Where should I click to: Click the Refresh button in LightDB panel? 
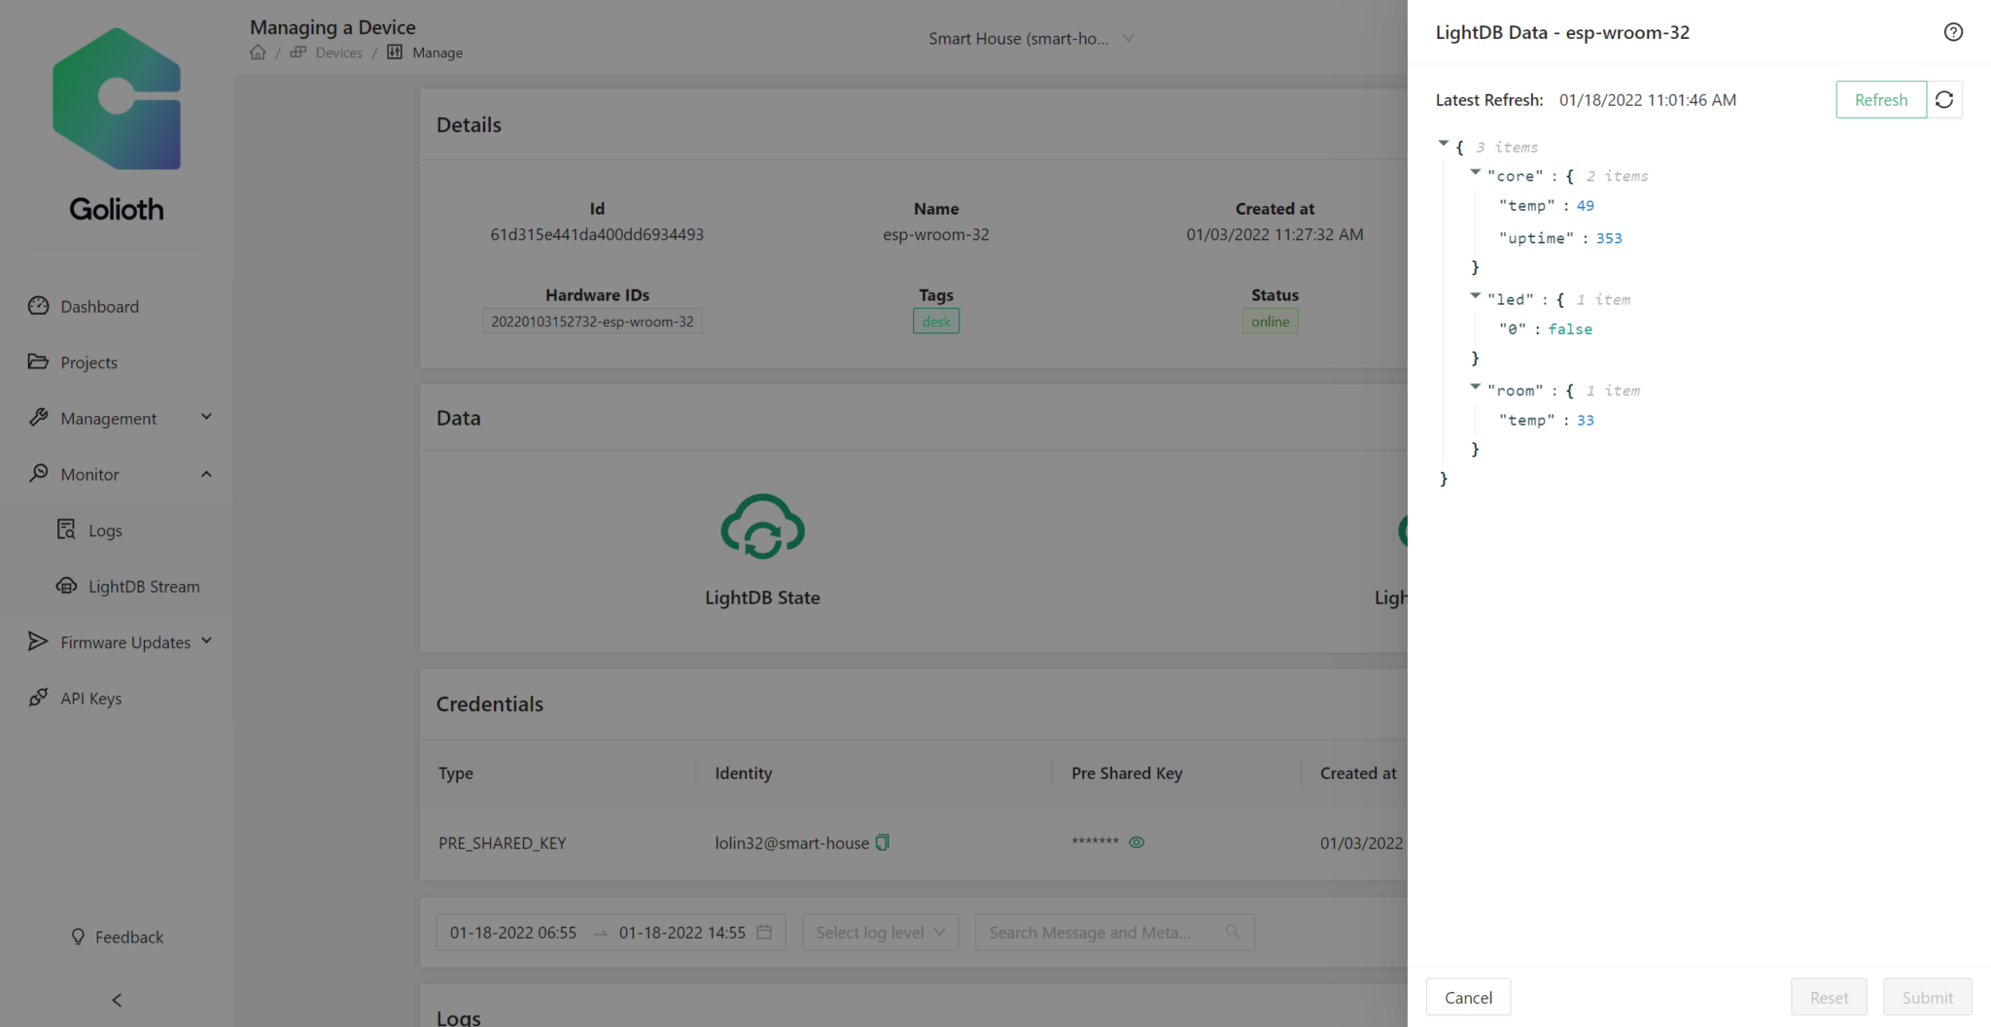pyautogui.click(x=1880, y=99)
